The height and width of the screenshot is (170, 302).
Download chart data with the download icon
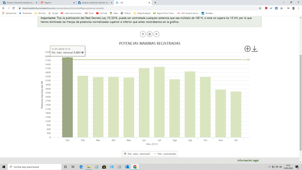(255, 49)
